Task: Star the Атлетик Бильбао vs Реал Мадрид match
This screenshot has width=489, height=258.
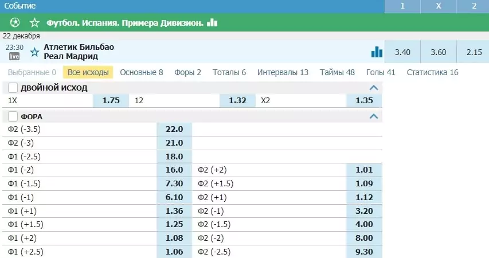Action: point(34,52)
